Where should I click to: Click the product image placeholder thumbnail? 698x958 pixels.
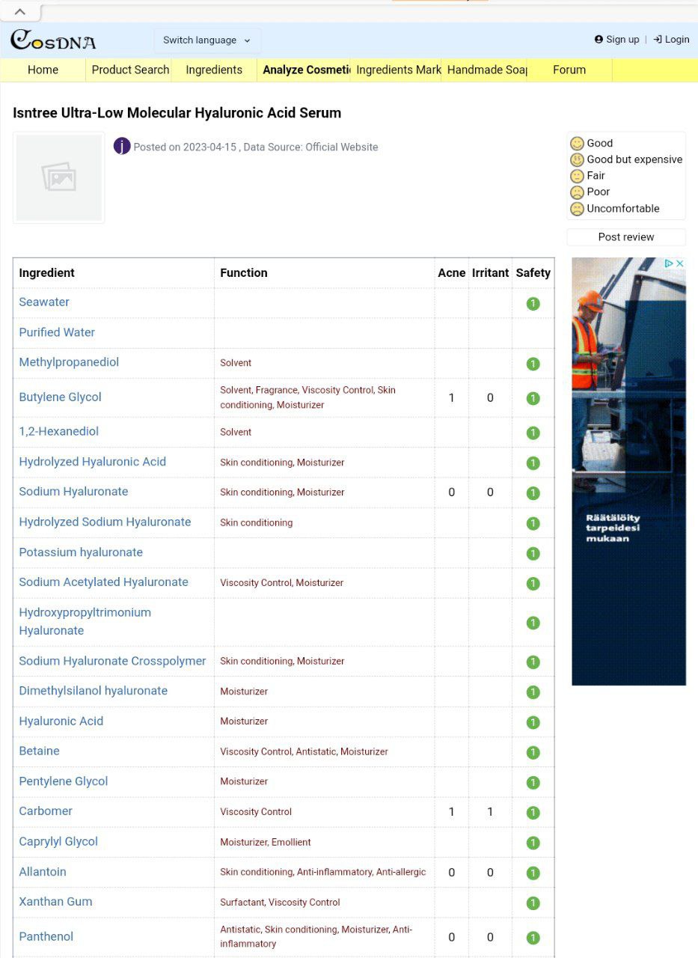click(59, 177)
